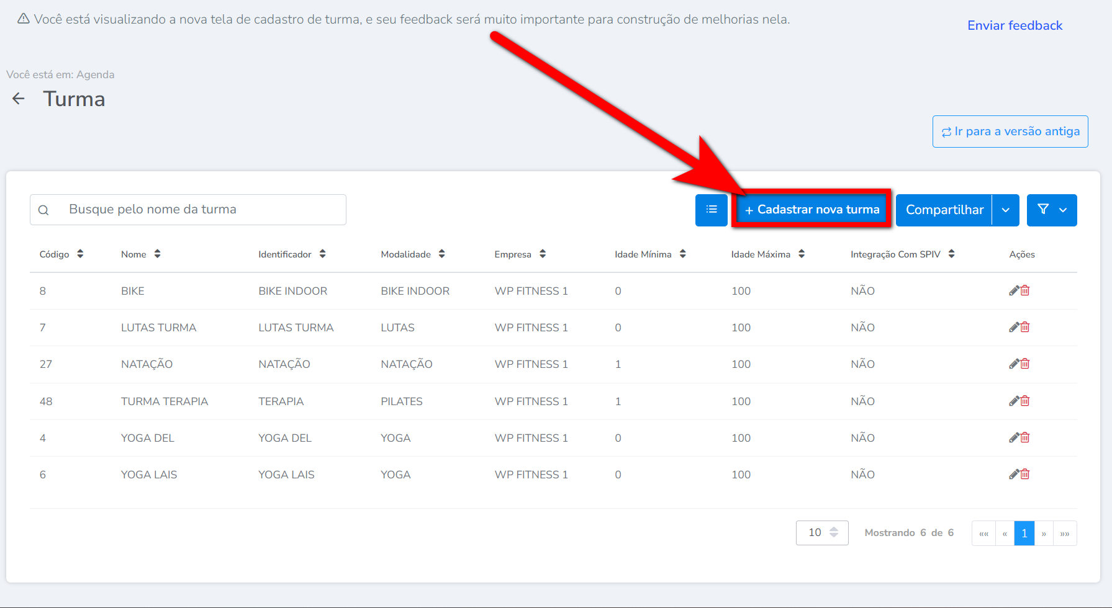
Task: Select page 1 in pagination
Action: [1024, 533]
